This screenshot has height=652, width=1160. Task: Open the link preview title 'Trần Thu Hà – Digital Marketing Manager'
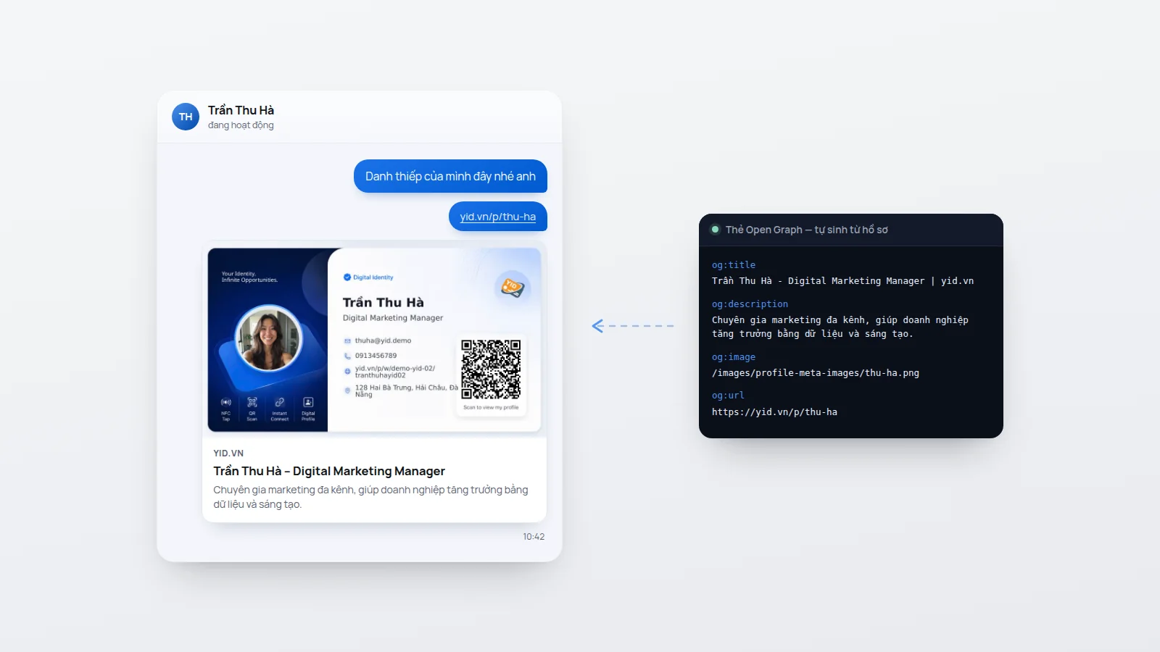[329, 471]
